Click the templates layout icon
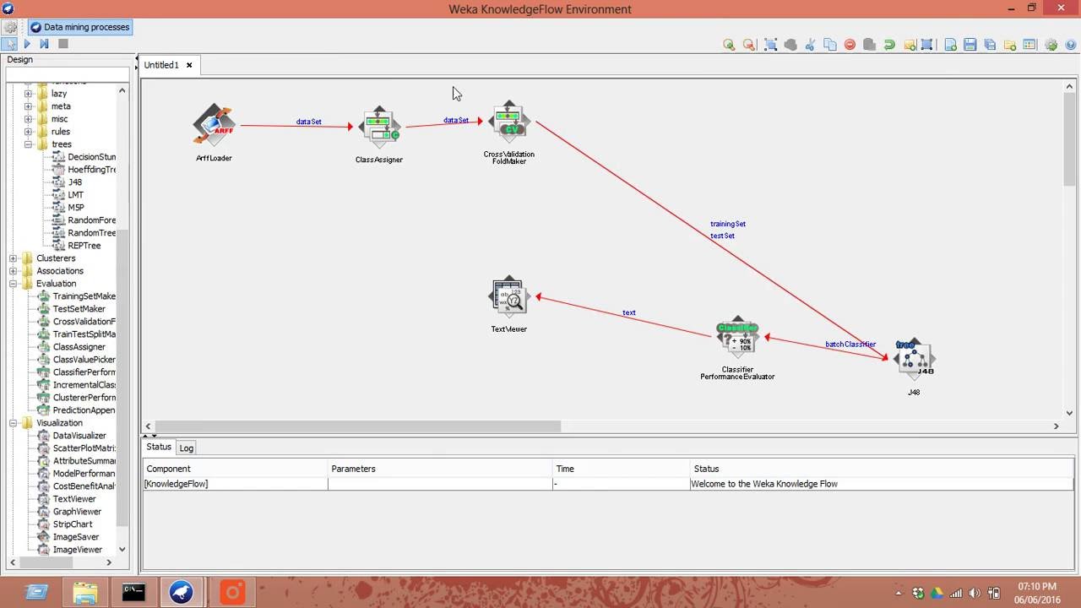 pos(1029,45)
